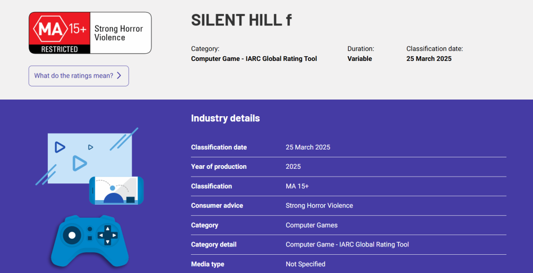Click the Classification row value MA 15+
The image size is (533, 273).
tap(297, 186)
